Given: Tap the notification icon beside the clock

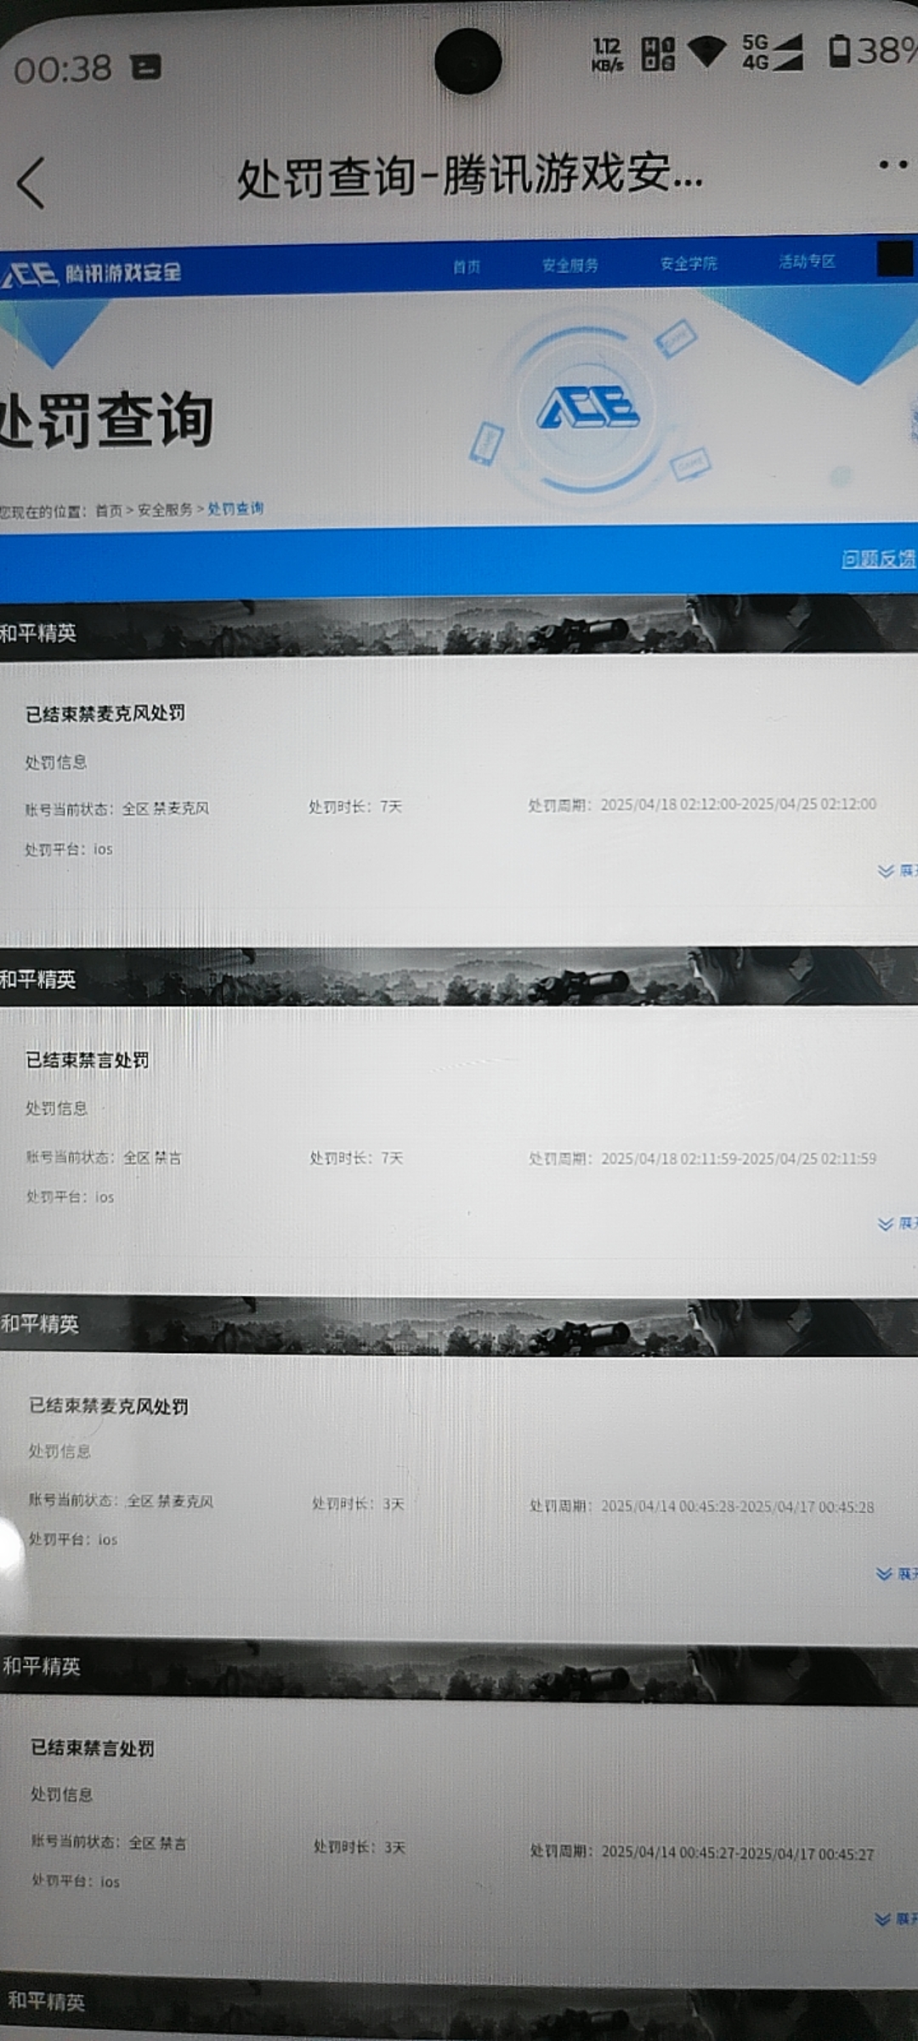Looking at the screenshot, I should point(146,67).
